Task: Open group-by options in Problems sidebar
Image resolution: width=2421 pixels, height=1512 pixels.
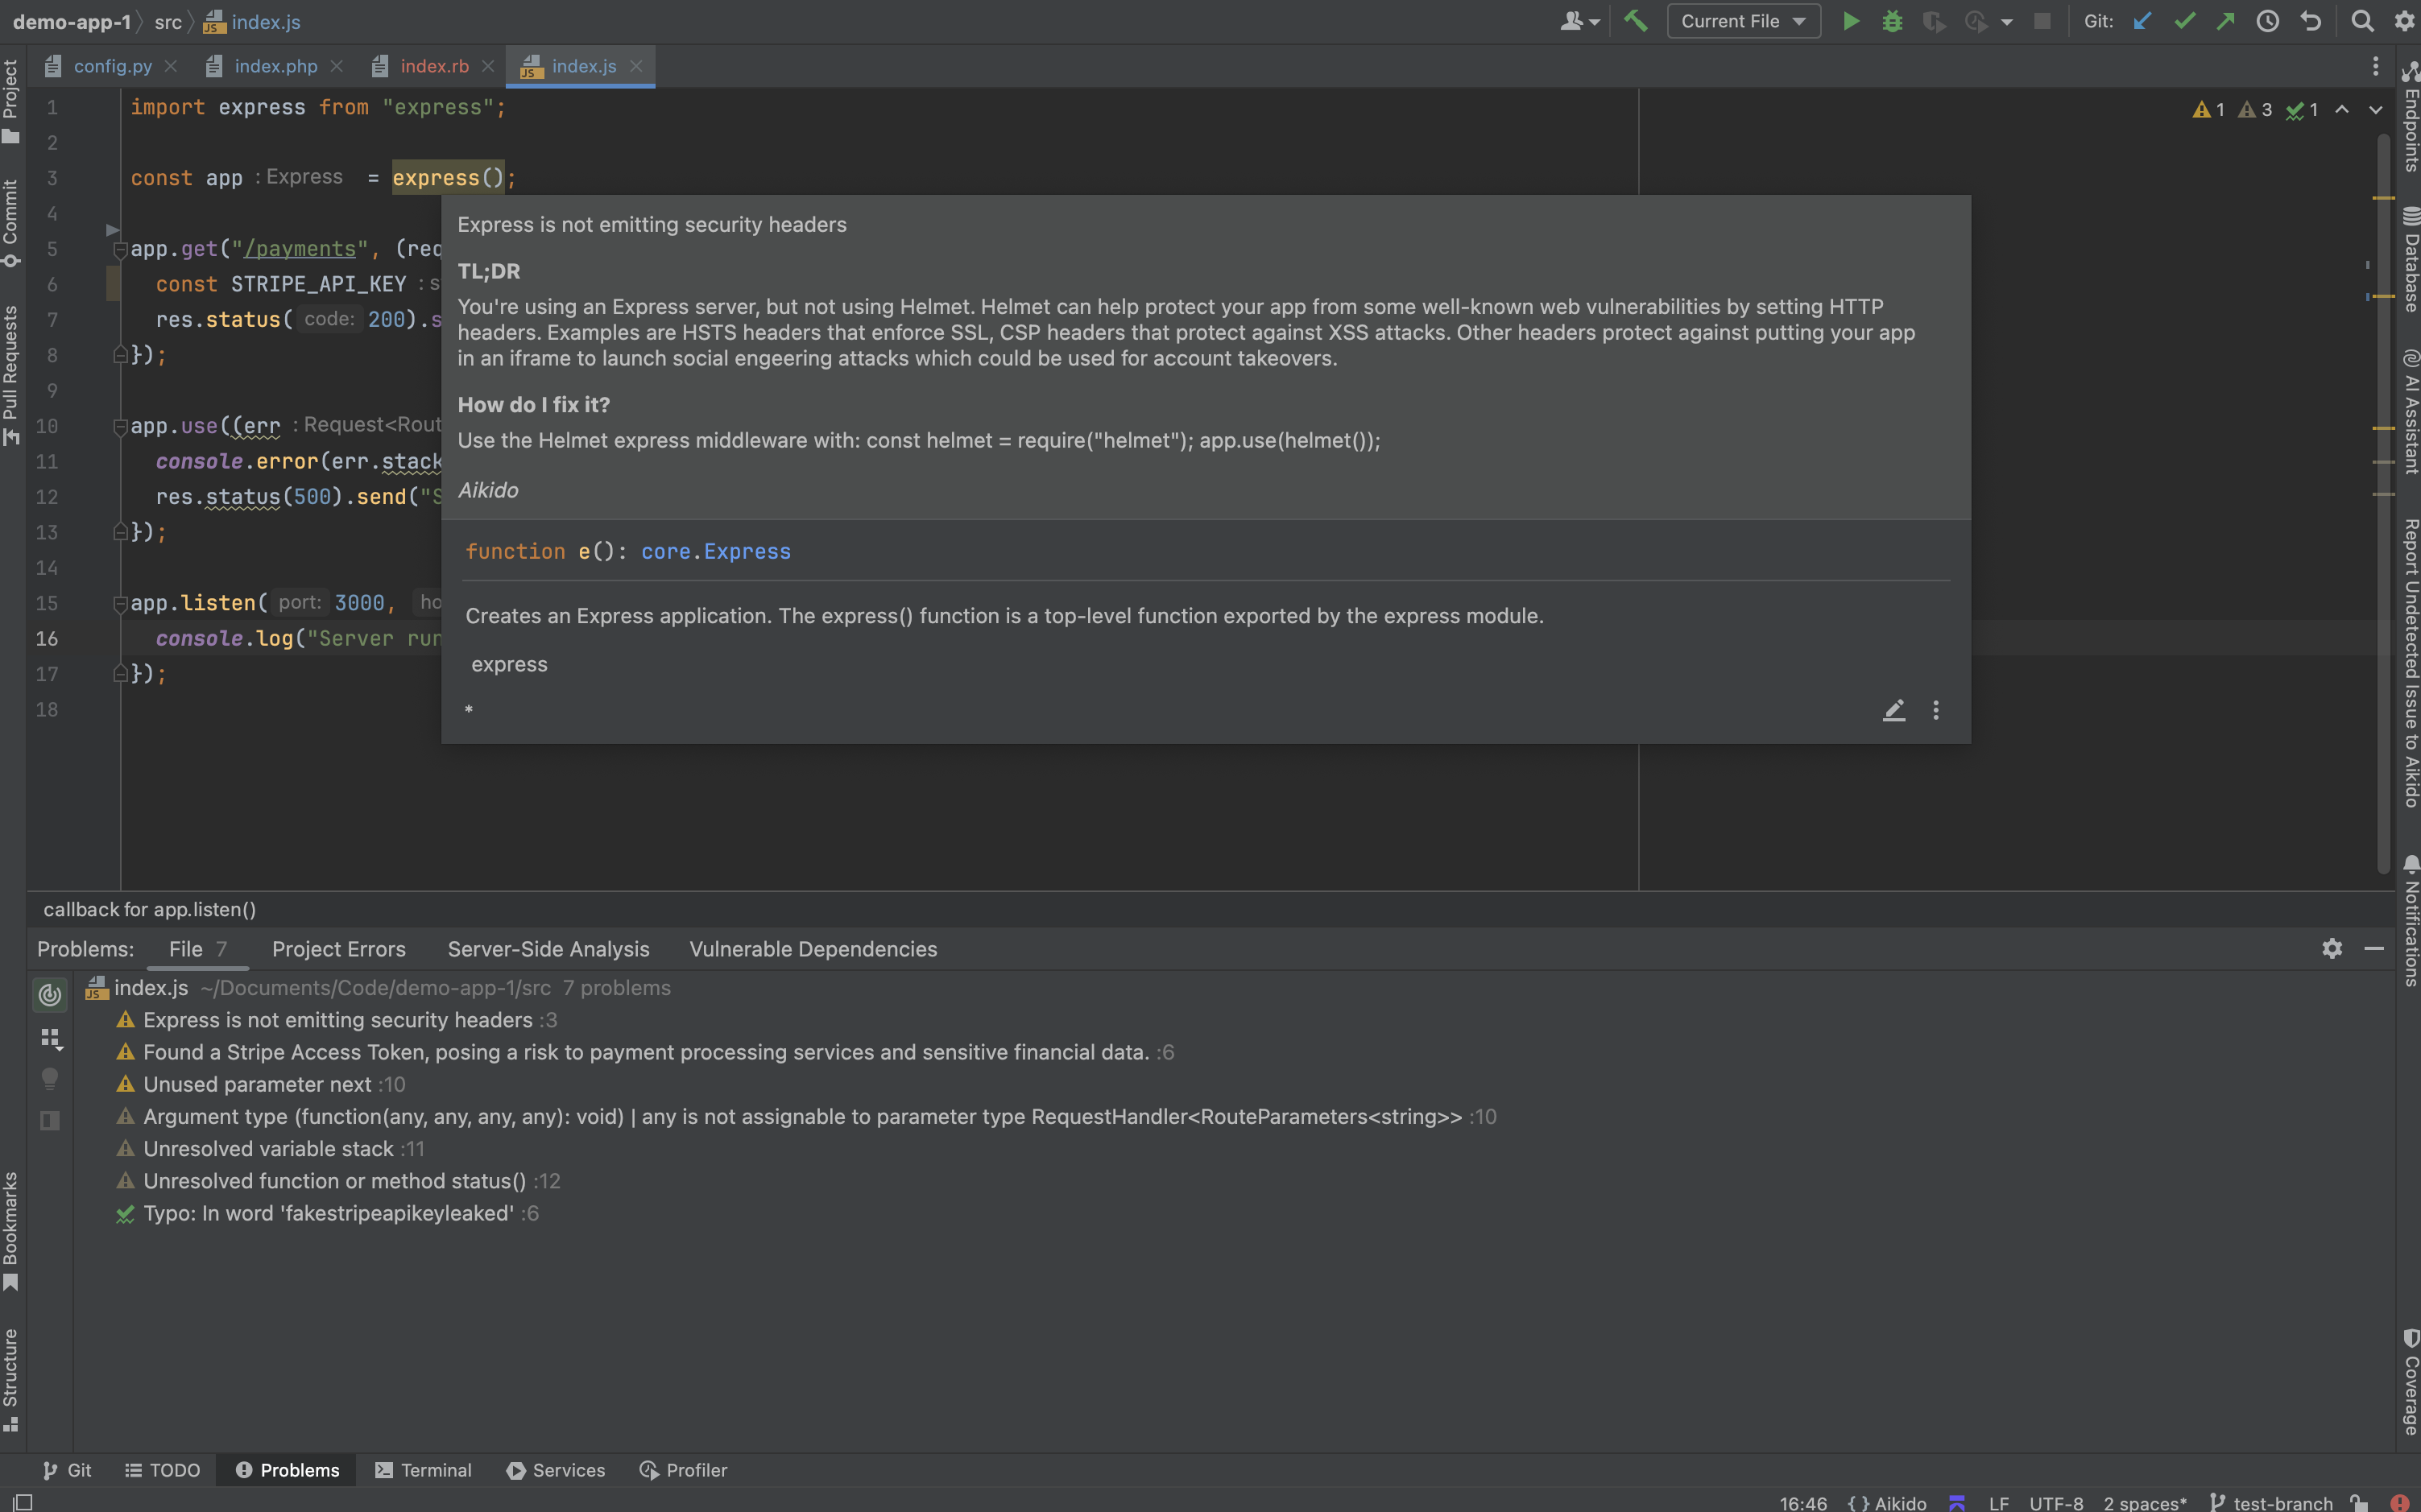Action: (51, 1038)
